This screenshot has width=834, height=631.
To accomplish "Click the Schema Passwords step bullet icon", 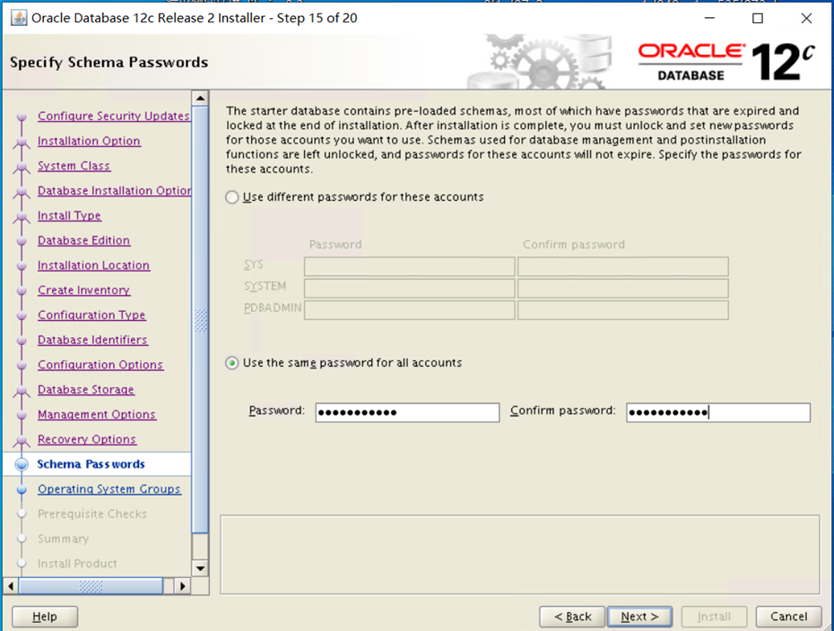I will [22, 464].
